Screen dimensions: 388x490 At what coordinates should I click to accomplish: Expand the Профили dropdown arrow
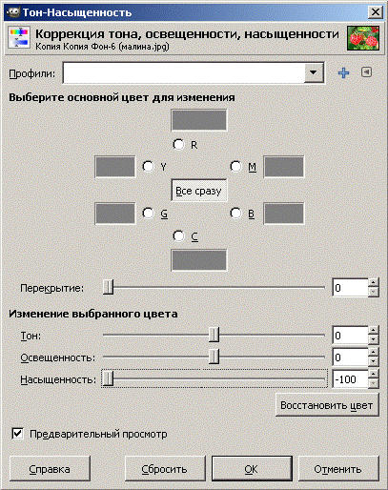click(x=314, y=72)
